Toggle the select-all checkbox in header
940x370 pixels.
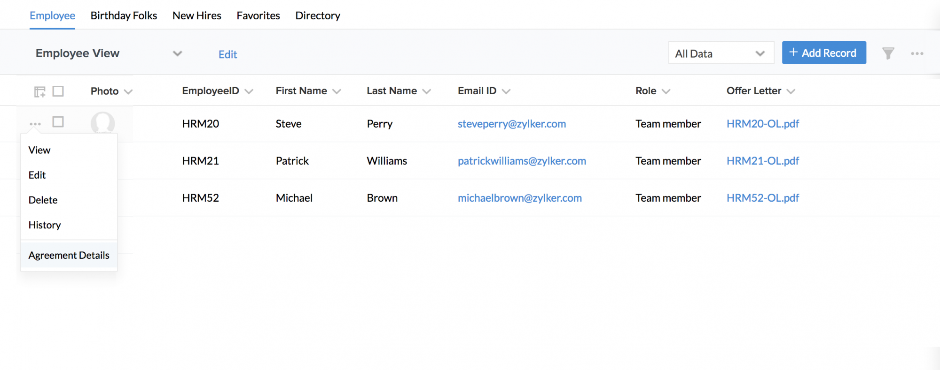tap(58, 91)
